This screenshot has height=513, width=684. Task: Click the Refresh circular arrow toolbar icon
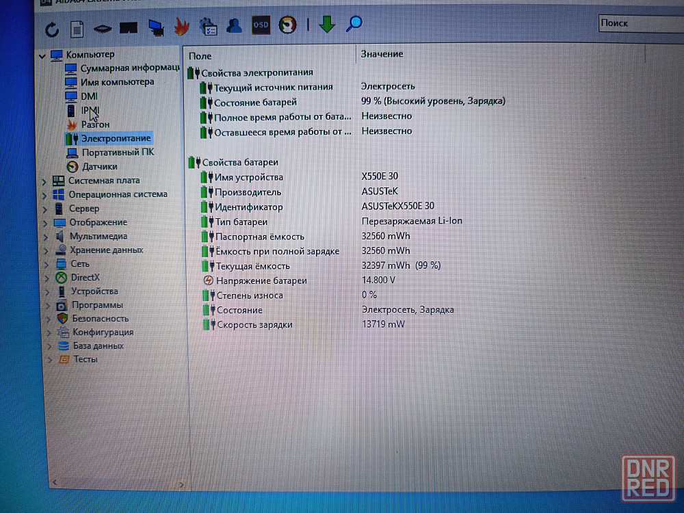point(52,29)
